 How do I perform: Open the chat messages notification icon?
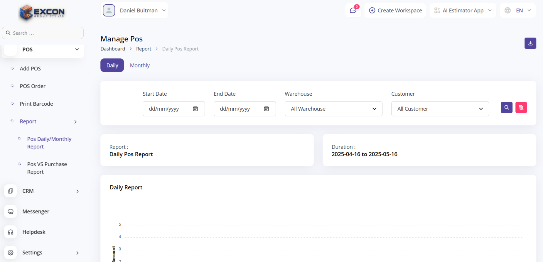[x=353, y=11]
